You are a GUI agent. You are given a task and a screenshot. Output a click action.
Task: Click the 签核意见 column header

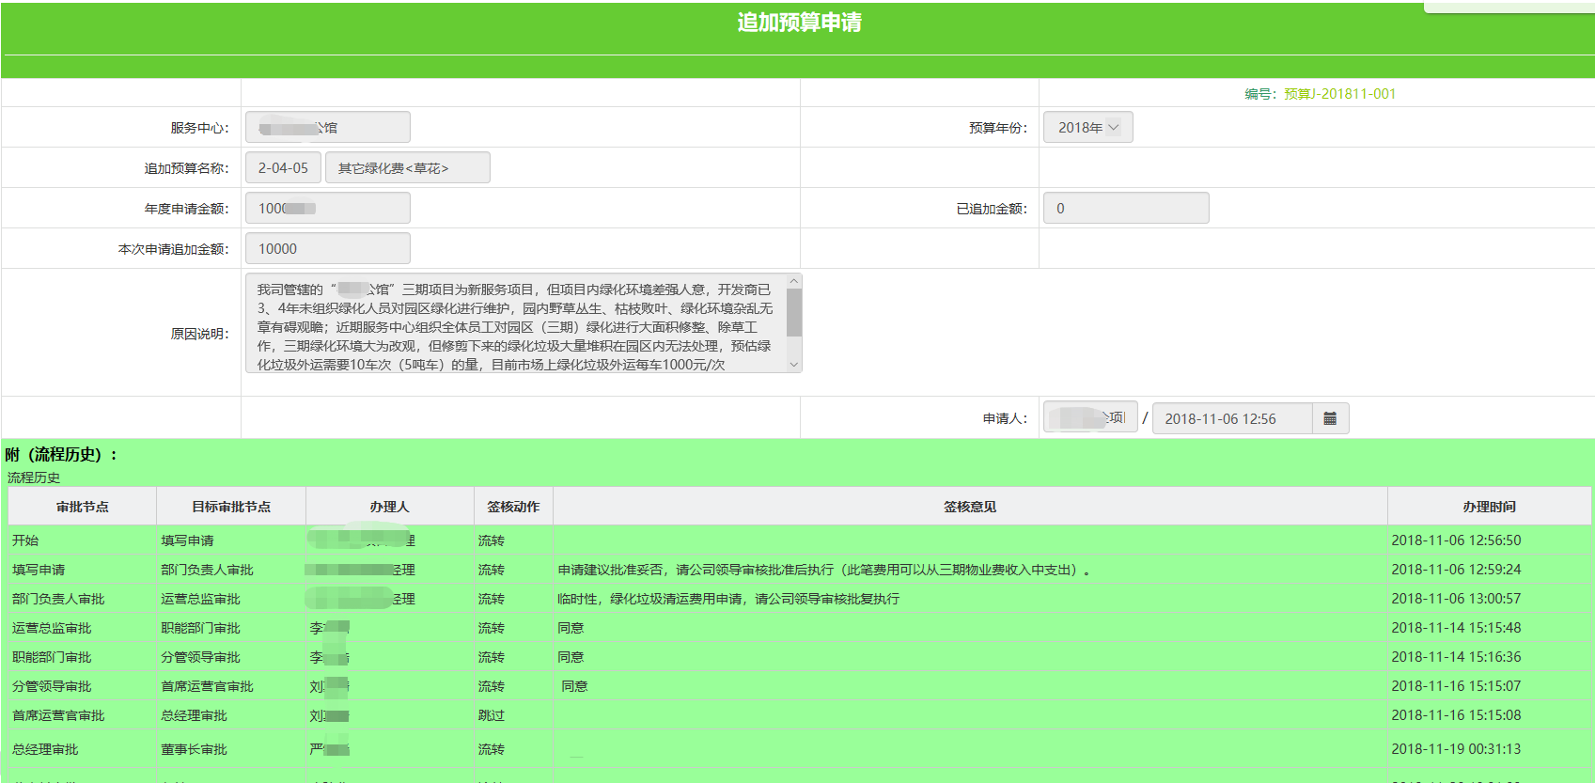tap(970, 507)
